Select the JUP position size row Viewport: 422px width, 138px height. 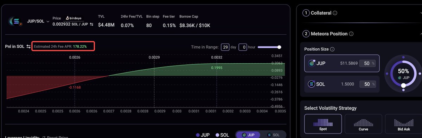(341, 63)
